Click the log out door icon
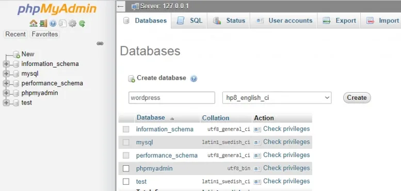 (x=43, y=24)
